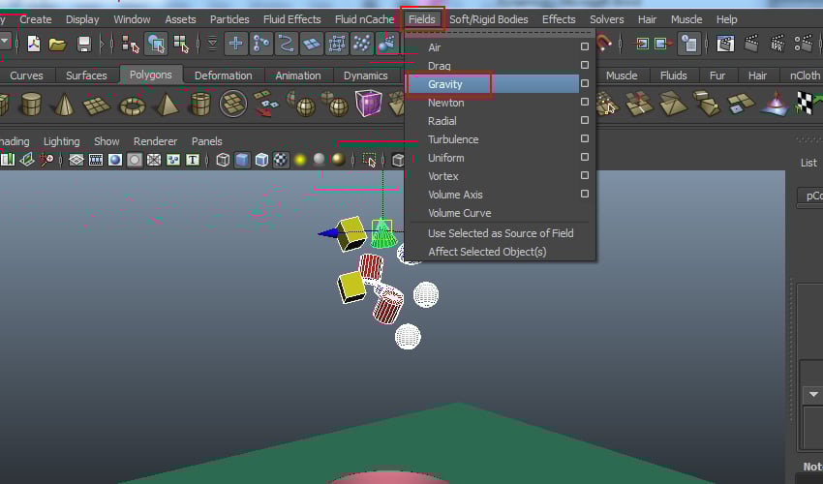This screenshot has width=823, height=484.
Task: Choose Volume Curve menu entry
Action: [x=459, y=213]
